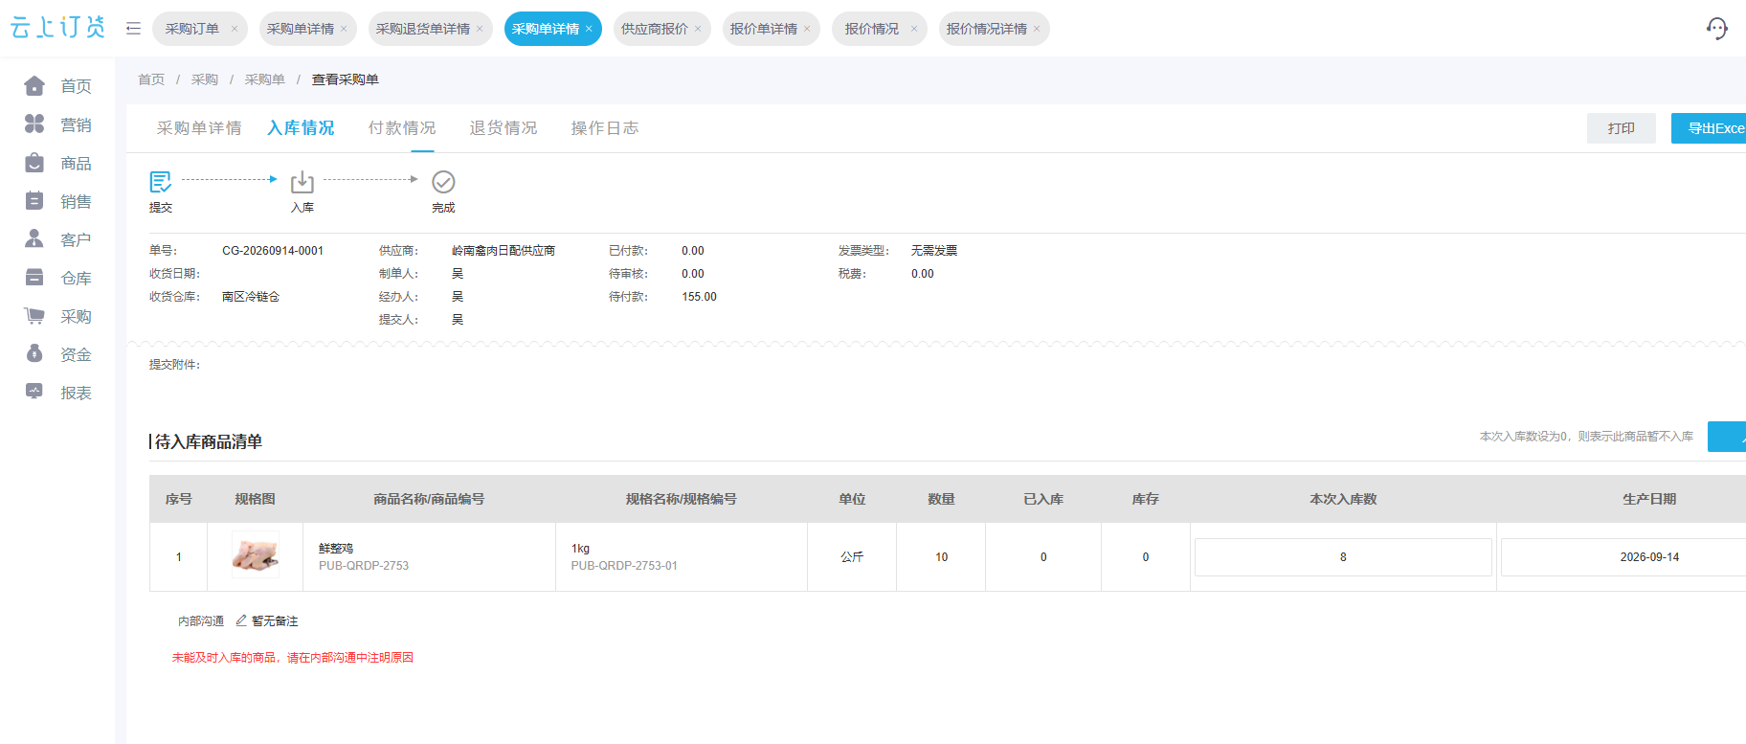Open the 报表 reports sidebar icon
Screen dimensions: 1746x744
coord(34,393)
